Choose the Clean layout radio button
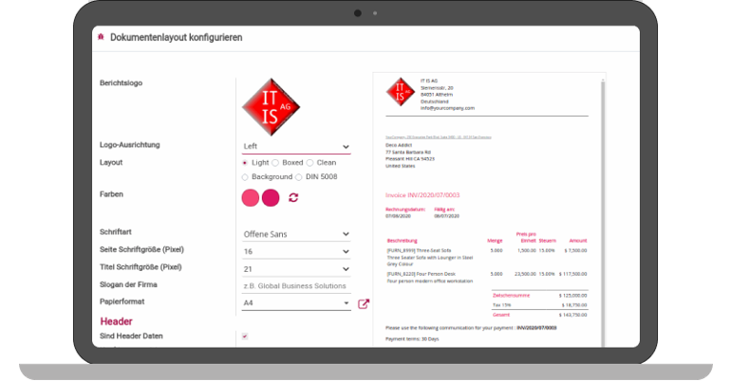This screenshot has height=381, width=731. [309, 163]
